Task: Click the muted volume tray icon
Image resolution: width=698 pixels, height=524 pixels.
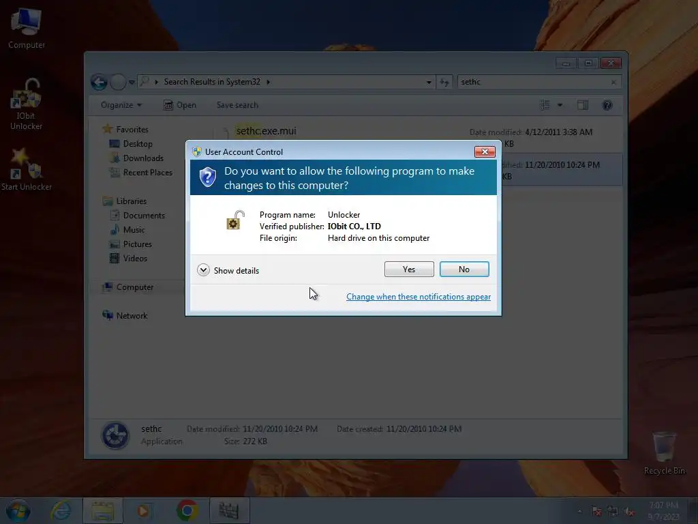Action: point(629,512)
